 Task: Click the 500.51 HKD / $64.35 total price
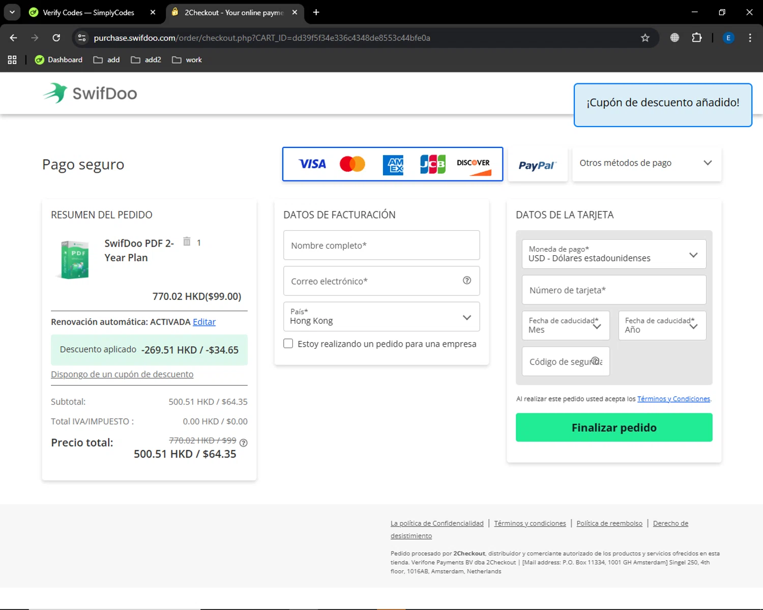185,454
